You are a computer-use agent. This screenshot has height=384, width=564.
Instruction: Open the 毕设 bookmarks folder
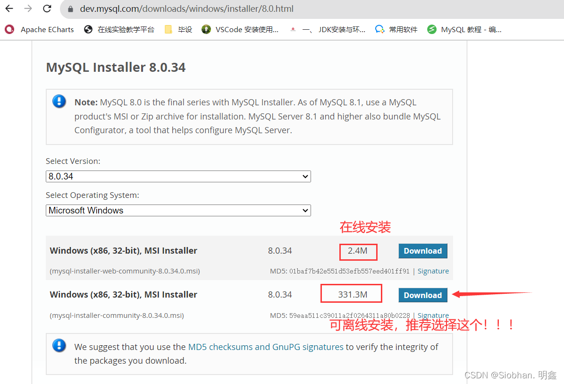point(178,29)
